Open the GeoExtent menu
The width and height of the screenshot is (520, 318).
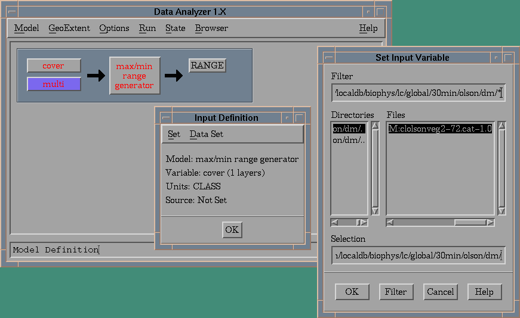point(69,28)
